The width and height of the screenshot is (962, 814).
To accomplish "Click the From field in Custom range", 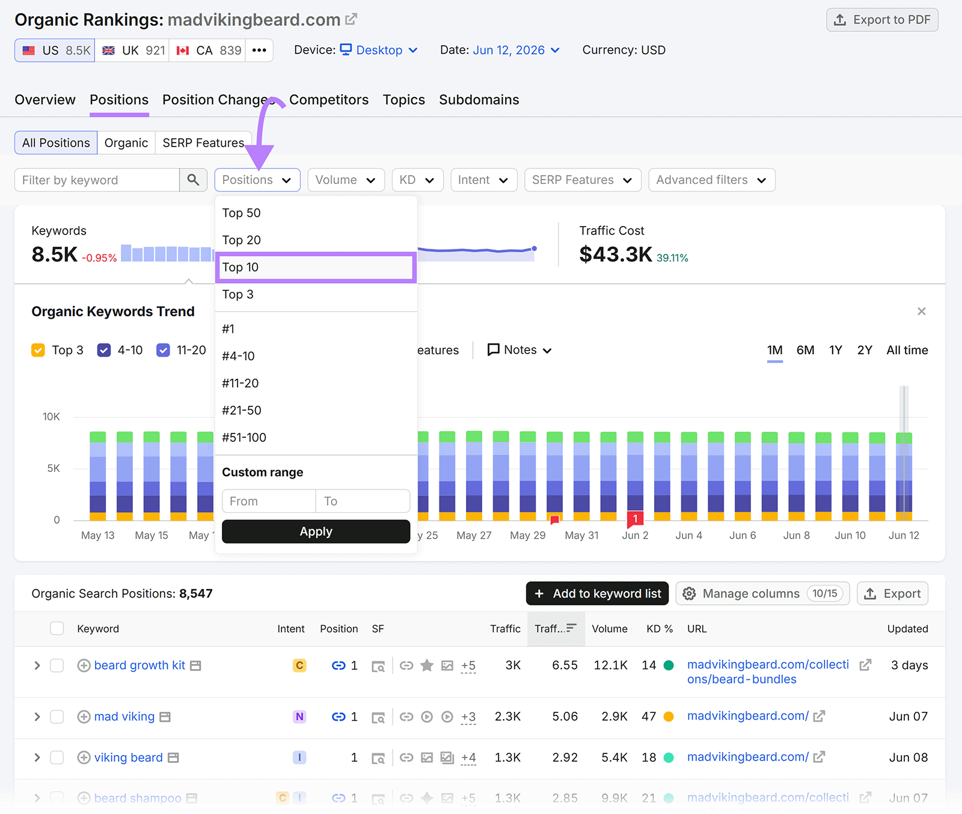I will click(x=269, y=501).
